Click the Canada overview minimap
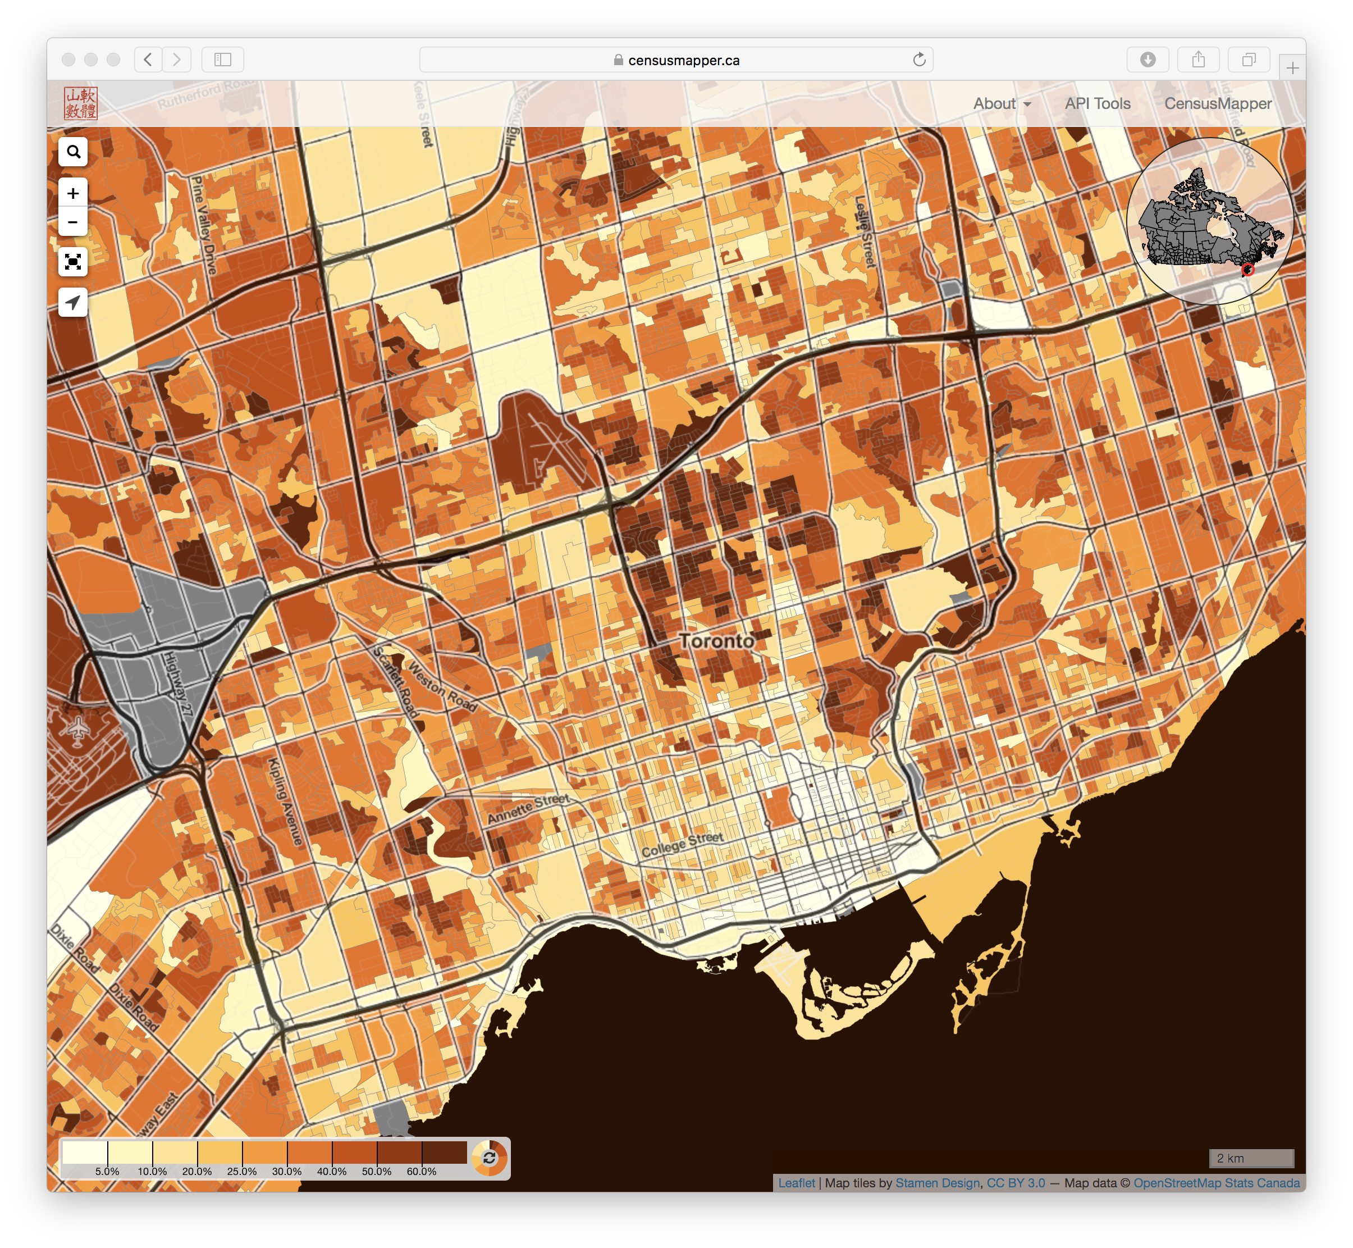This screenshot has height=1248, width=1353. (x=1209, y=221)
